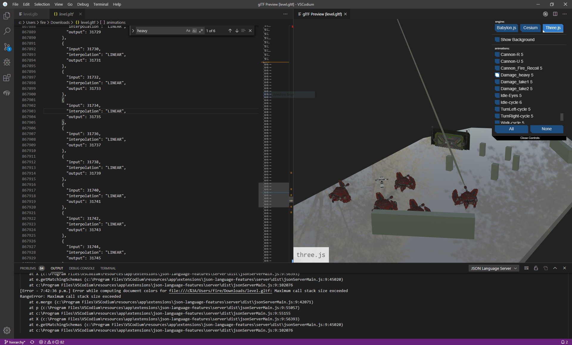Image resolution: width=572 pixels, height=345 pixels.
Task: Open the Terminal menu
Action: 101,4
